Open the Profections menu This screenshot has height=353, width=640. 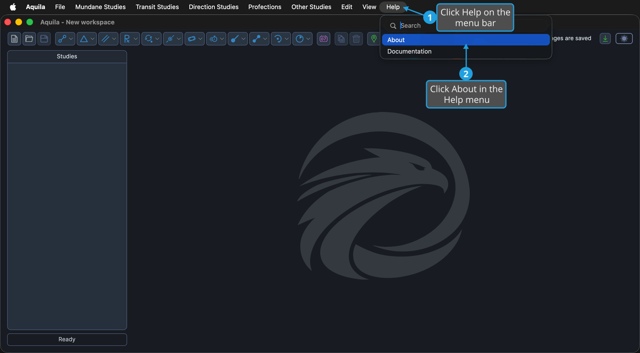point(265,7)
